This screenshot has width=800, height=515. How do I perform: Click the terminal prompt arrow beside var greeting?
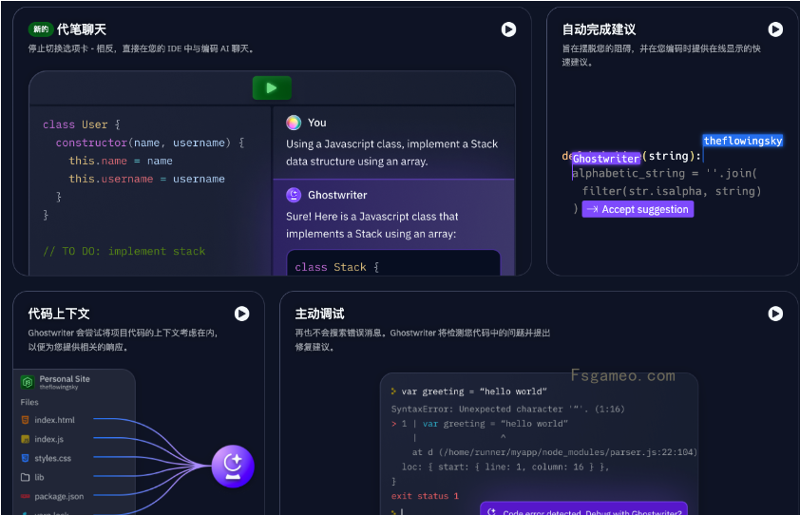(393, 391)
